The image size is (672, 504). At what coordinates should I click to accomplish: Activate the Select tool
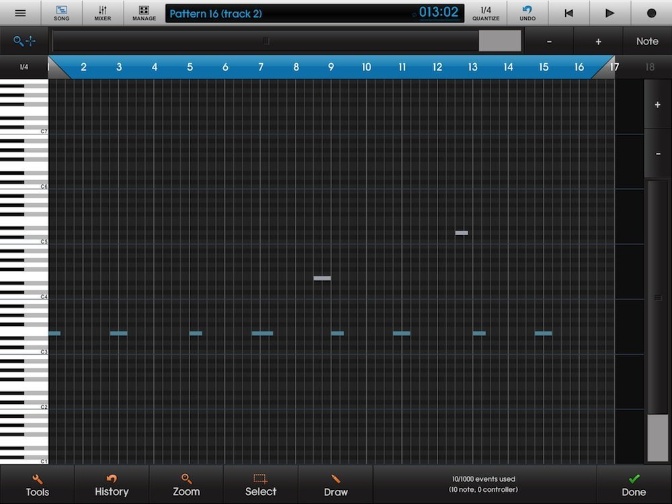coord(261,485)
